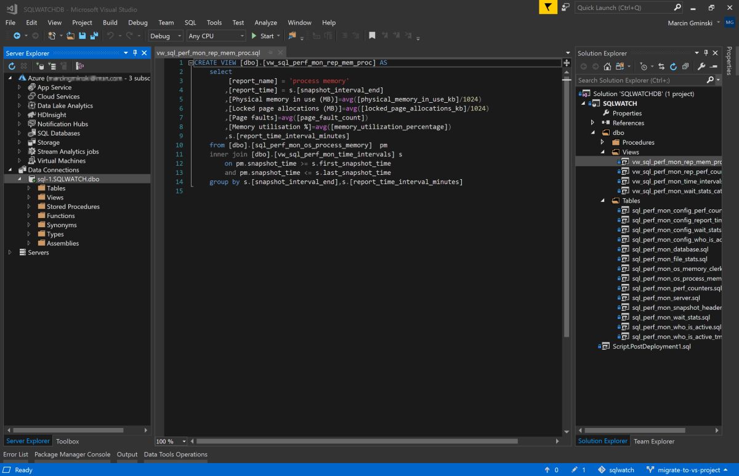Collapse the Views folder in Solution Explorer
Image resolution: width=739 pixels, height=476 pixels.
[603, 152]
